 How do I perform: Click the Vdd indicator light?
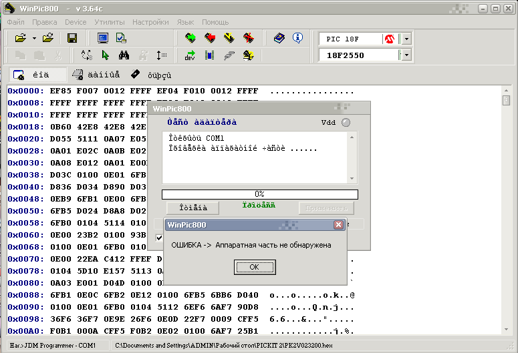pos(346,122)
